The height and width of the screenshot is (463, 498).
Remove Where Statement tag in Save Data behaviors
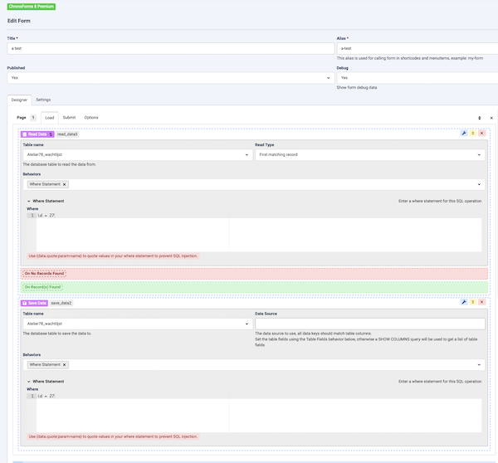65,364
